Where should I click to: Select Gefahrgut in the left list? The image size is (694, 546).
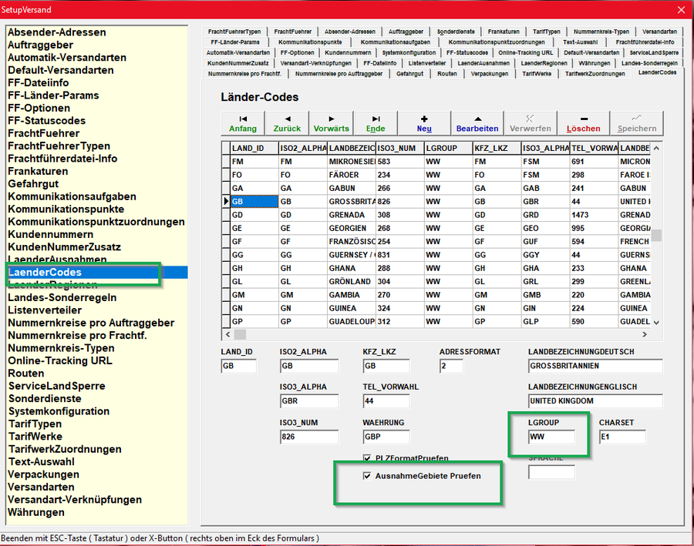[35, 184]
